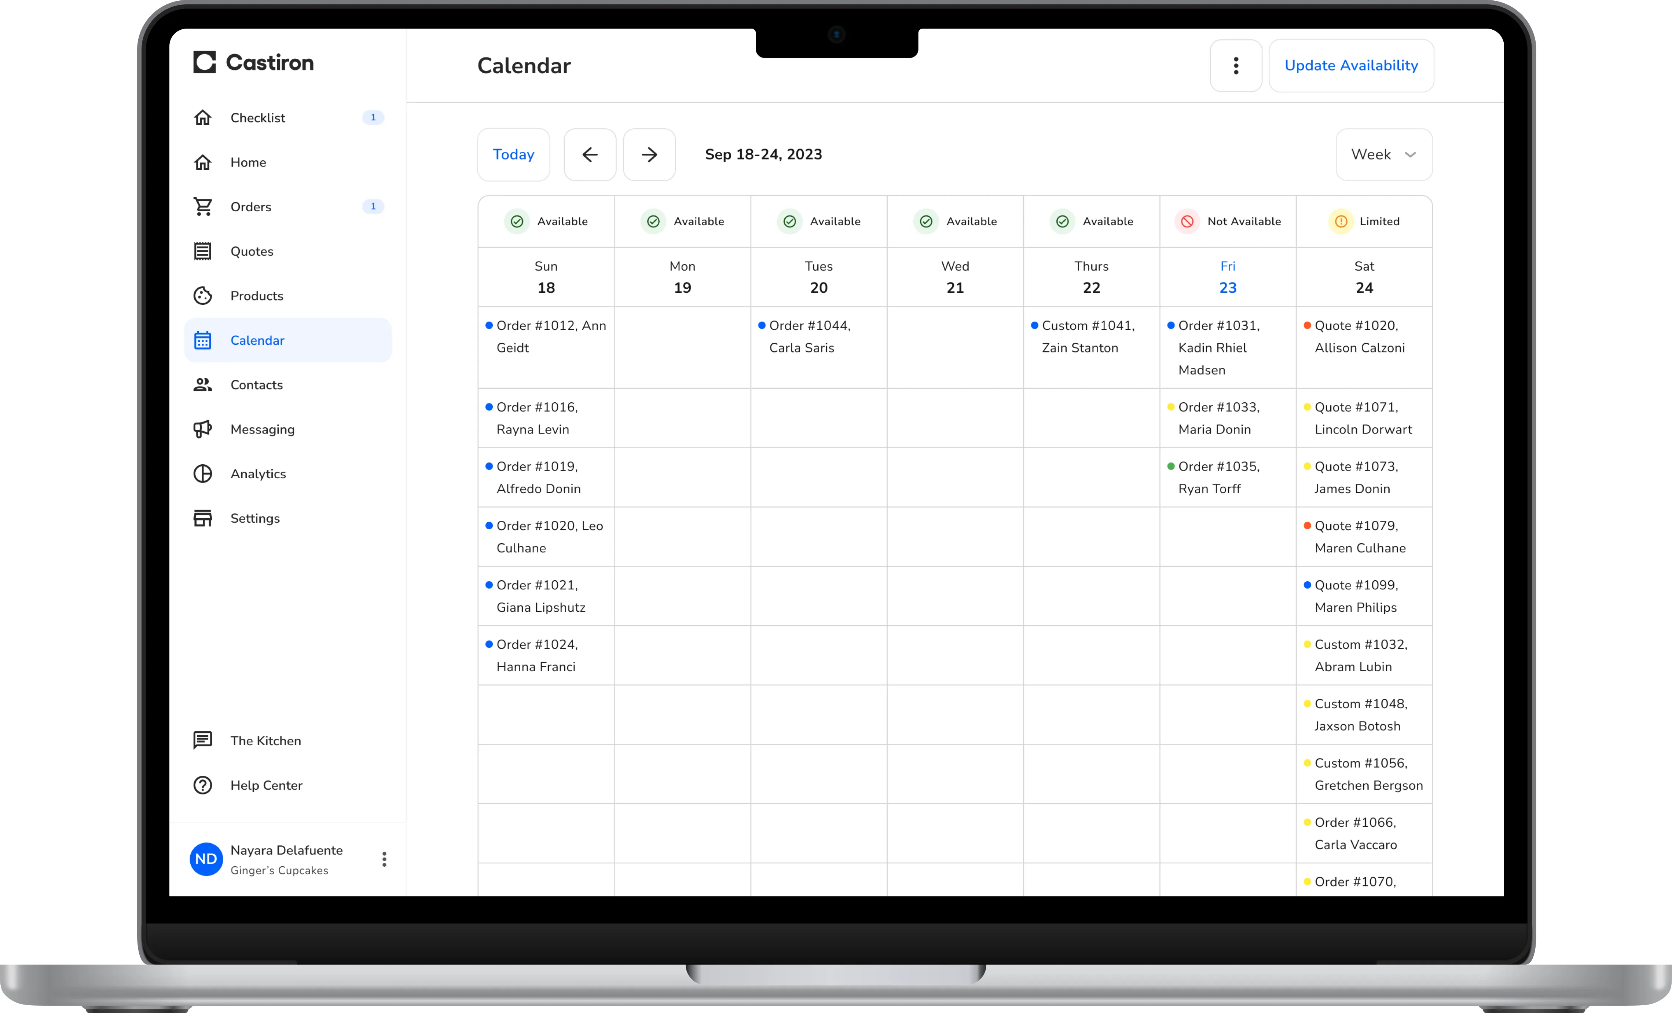
Task: Jump to Today in calendar
Action: [513, 155]
